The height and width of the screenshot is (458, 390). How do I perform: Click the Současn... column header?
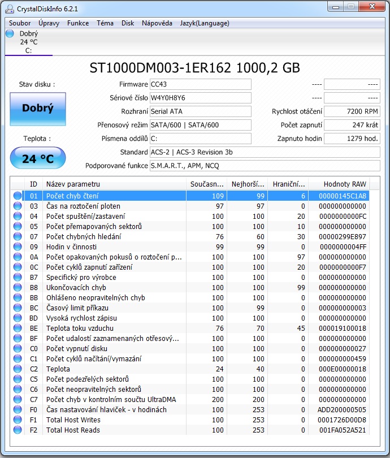(x=206, y=184)
